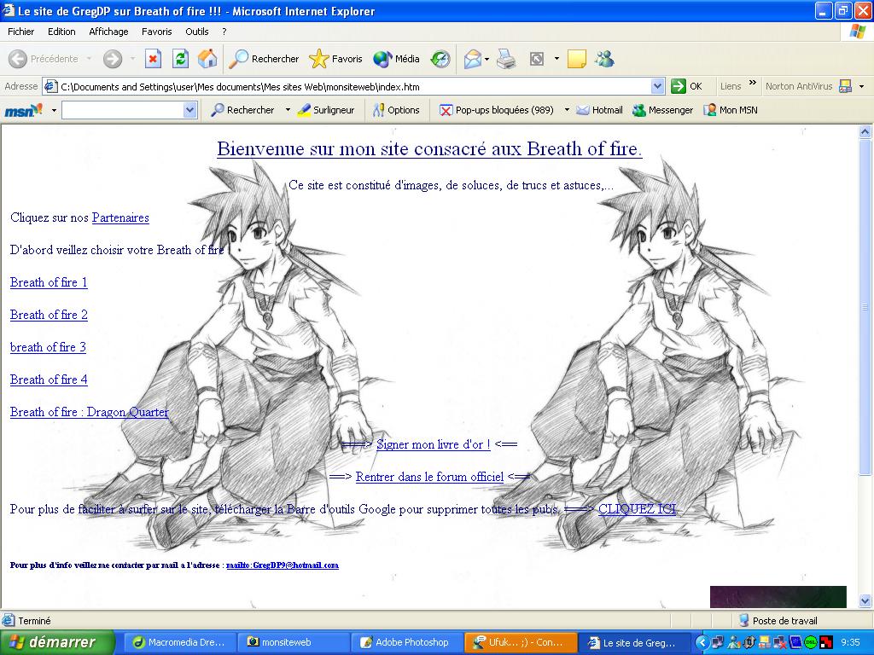
Task: Click Pop-ups bloquées (989) button
Action: pyautogui.click(x=497, y=110)
